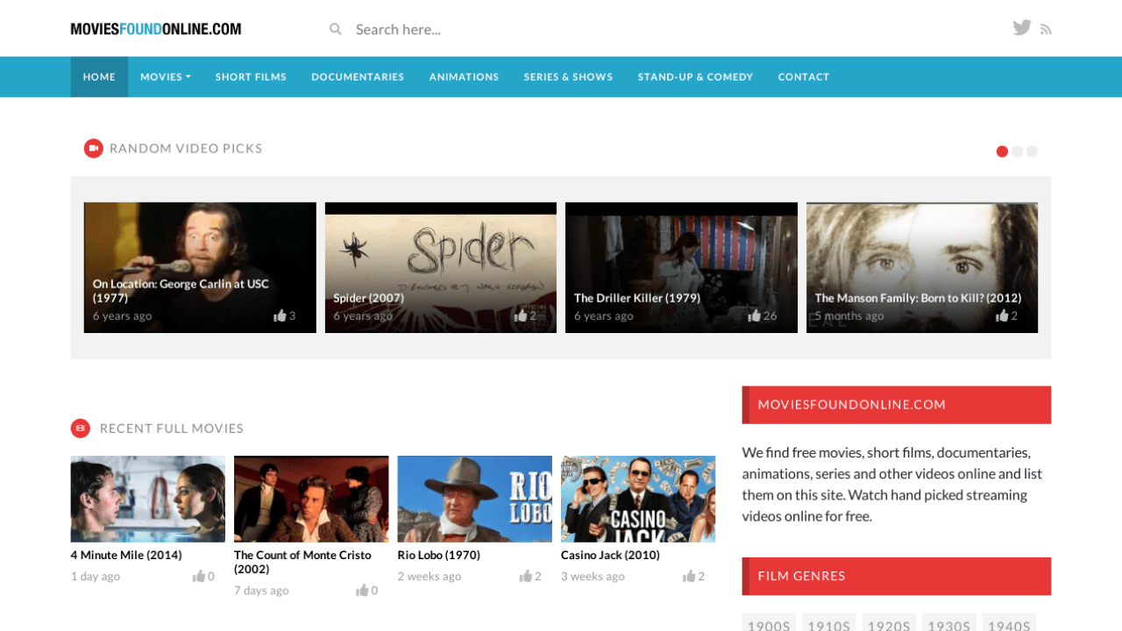This screenshot has height=631, width=1122.
Task: Click the '3 weeks ago' timestamp
Action: tap(593, 576)
